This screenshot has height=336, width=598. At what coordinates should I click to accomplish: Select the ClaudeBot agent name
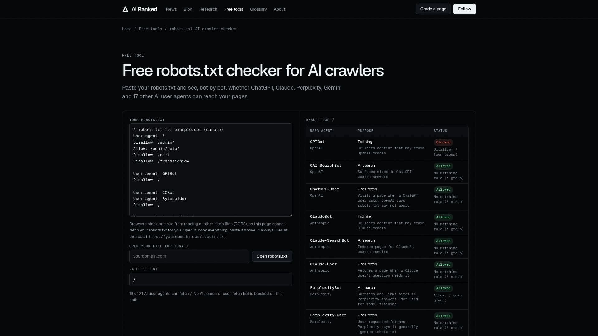coord(321,217)
